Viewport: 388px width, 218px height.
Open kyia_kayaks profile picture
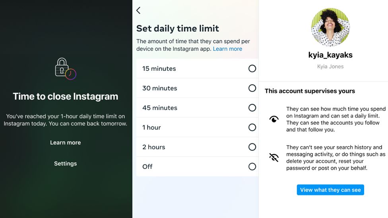click(x=330, y=27)
